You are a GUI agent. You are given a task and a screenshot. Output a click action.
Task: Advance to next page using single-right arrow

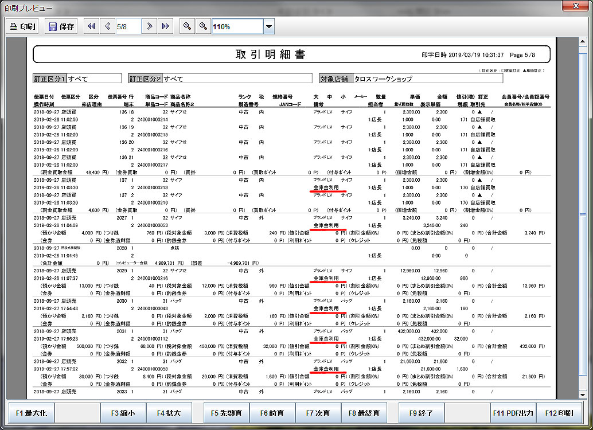click(x=150, y=26)
